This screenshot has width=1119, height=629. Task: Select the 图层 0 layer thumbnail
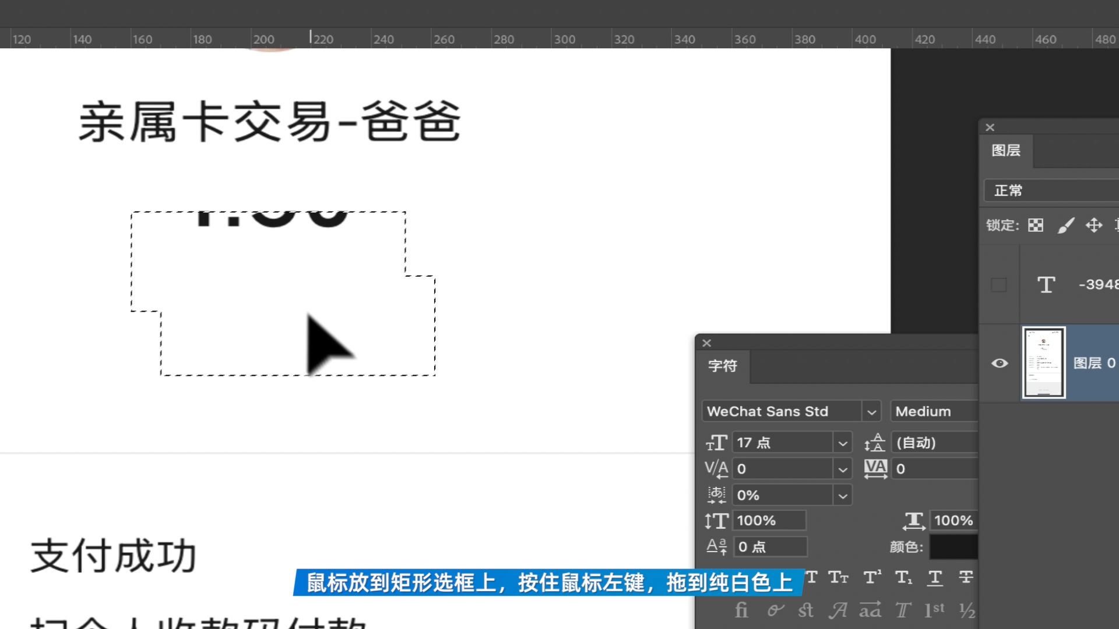coord(1044,363)
